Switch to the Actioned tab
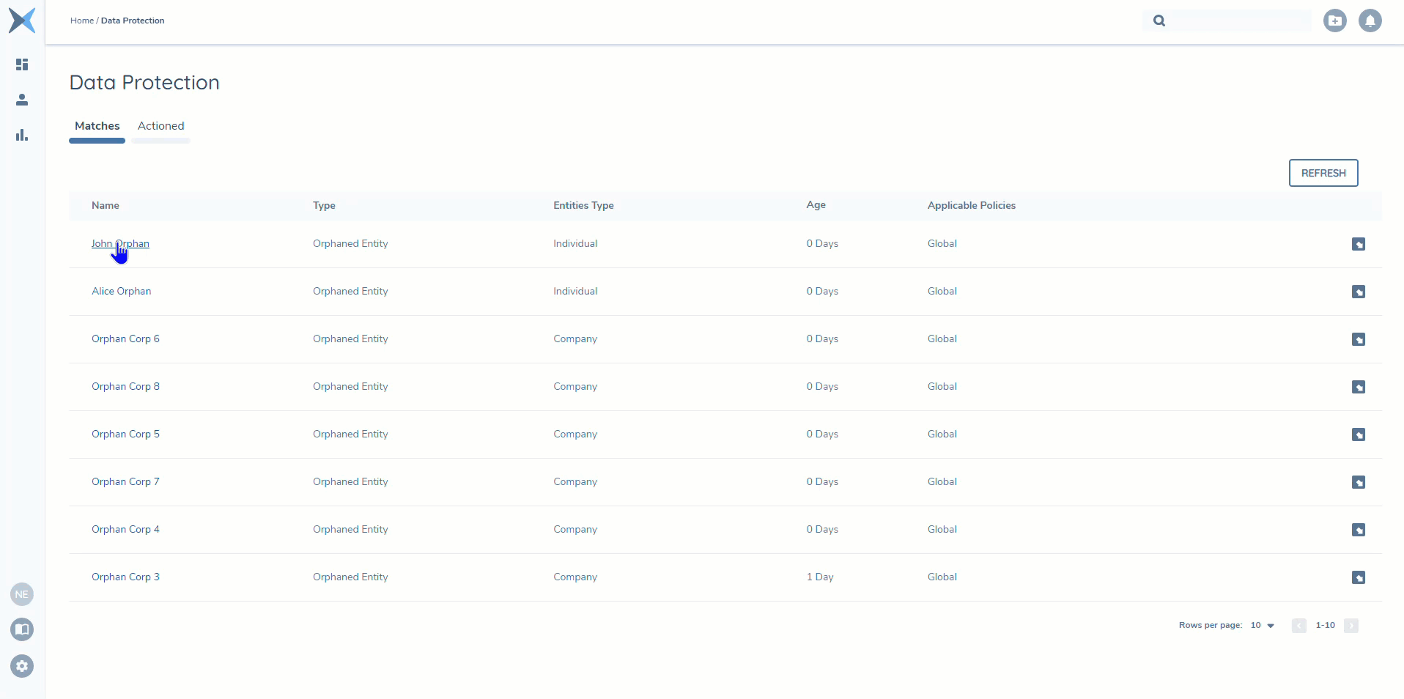Image resolution: width=1404 pixels, height=699 pixels. [160, 125]
